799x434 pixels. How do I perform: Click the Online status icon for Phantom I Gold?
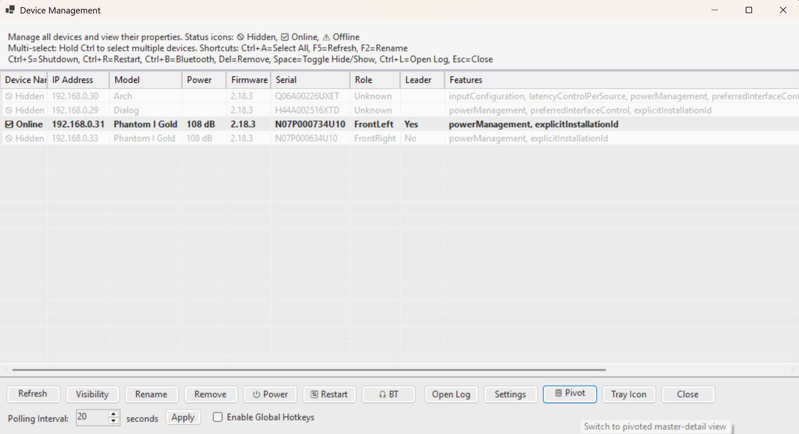click(9, 124)
